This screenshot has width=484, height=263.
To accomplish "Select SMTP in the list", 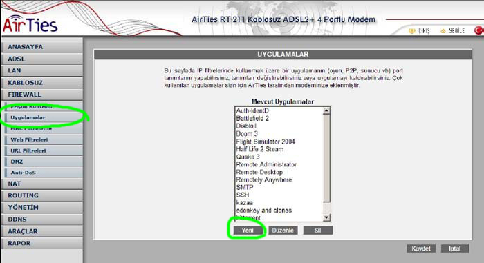I will (279, 188).
